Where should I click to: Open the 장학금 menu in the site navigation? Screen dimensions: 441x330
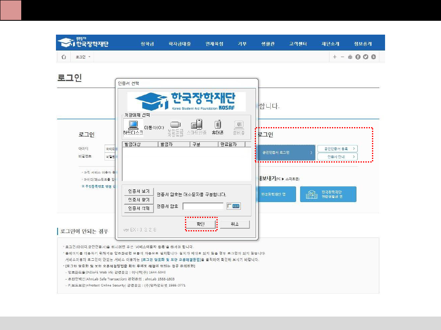[x=147, y=44]
